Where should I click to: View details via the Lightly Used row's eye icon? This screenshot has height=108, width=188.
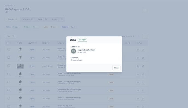138,66
